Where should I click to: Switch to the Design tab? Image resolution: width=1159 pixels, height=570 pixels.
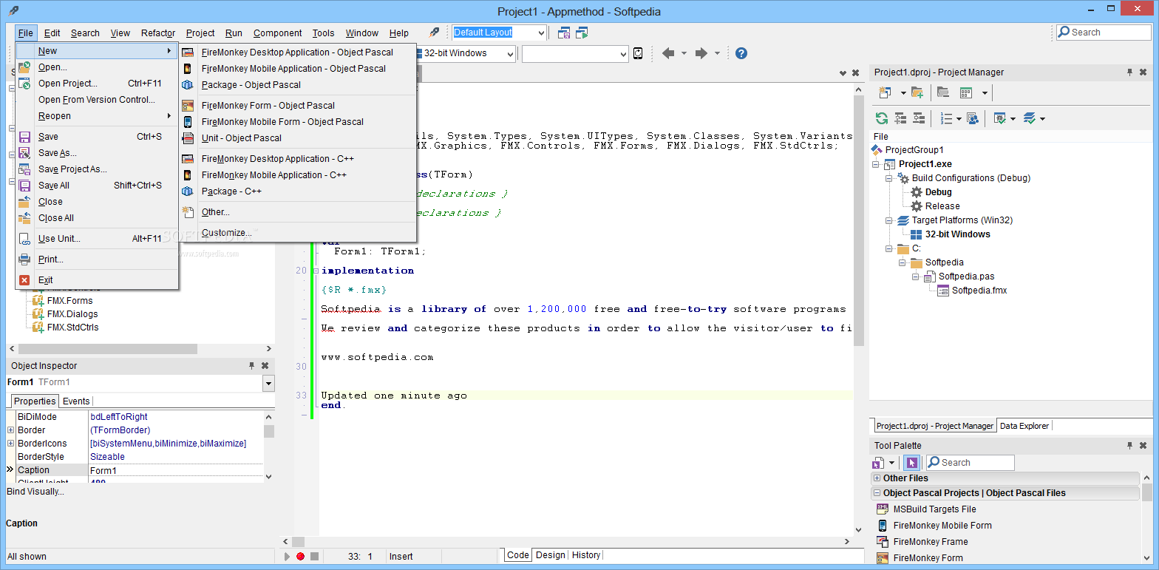click(550, 555)
